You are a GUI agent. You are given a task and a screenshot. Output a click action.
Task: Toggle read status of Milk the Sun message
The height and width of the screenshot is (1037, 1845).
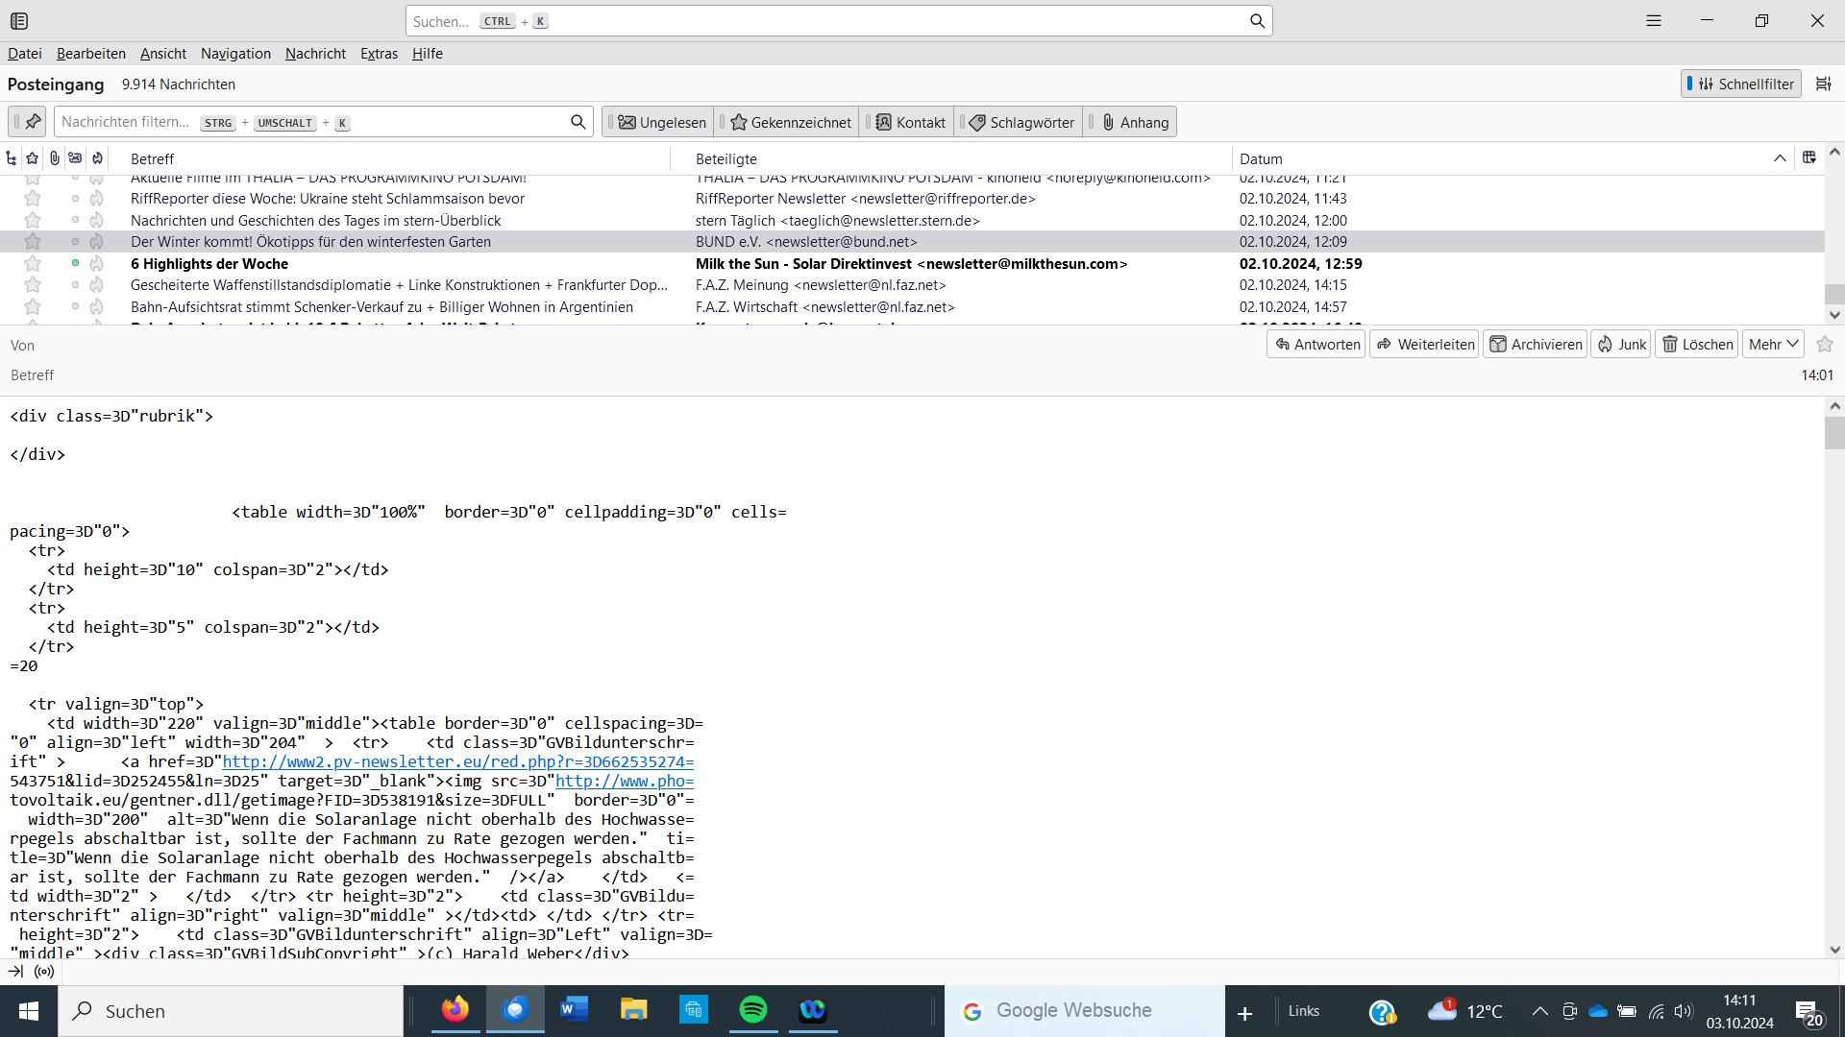(75, 263)
